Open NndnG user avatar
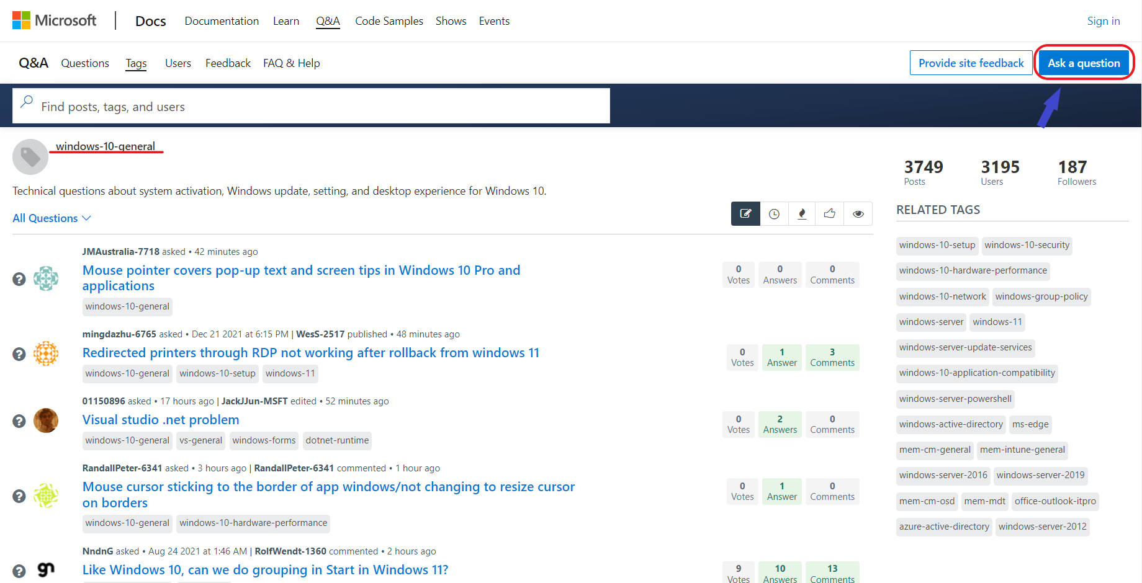1142x583 pixels. (46, 569)
